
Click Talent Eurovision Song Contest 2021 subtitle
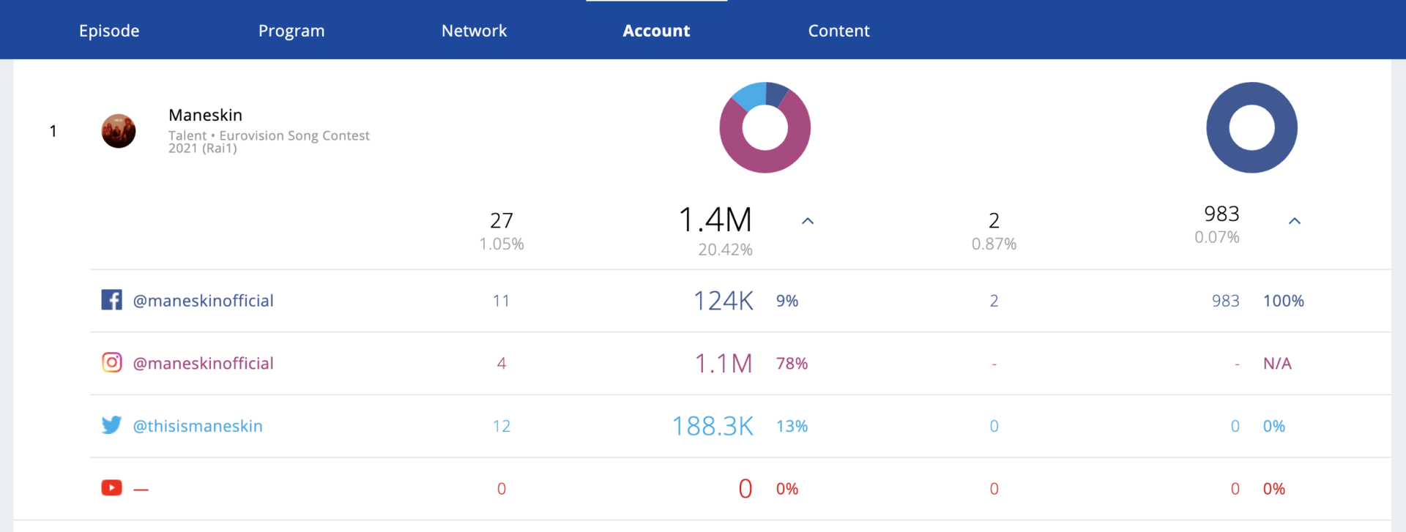(269, 142)
